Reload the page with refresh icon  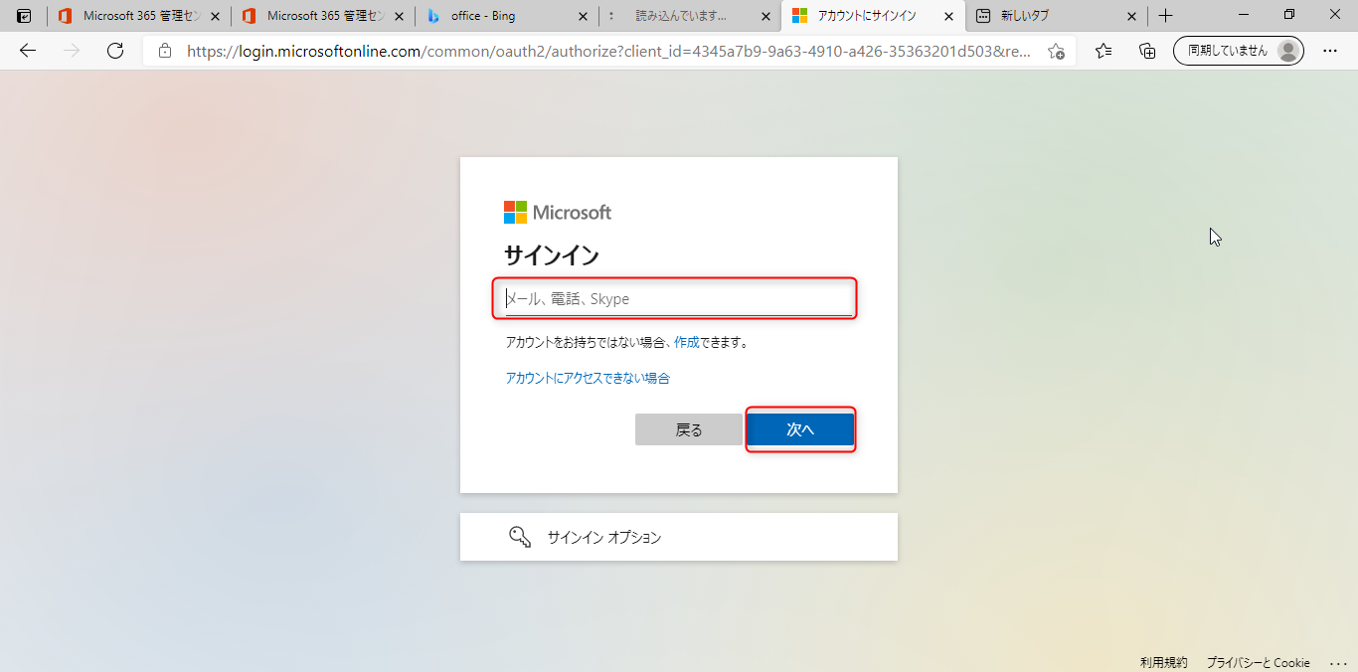[115, 51]
